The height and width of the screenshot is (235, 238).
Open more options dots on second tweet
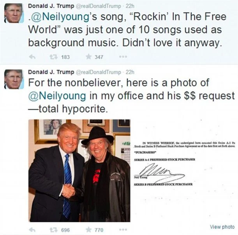(123, 230)
